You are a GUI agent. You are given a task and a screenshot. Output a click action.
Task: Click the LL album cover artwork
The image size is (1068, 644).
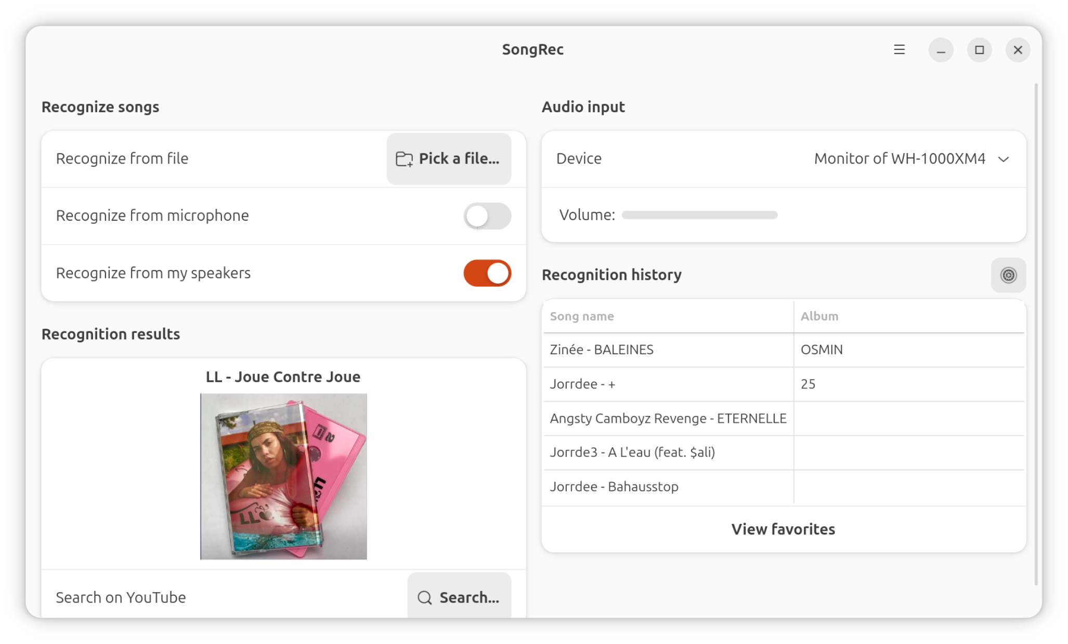tap(283, 476)
